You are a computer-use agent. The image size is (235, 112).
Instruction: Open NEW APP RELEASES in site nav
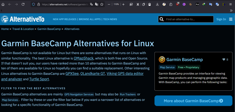click(x=64, y=19)
